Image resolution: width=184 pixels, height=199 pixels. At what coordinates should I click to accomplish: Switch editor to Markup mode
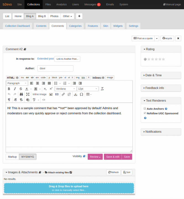[x=12, y=157]
